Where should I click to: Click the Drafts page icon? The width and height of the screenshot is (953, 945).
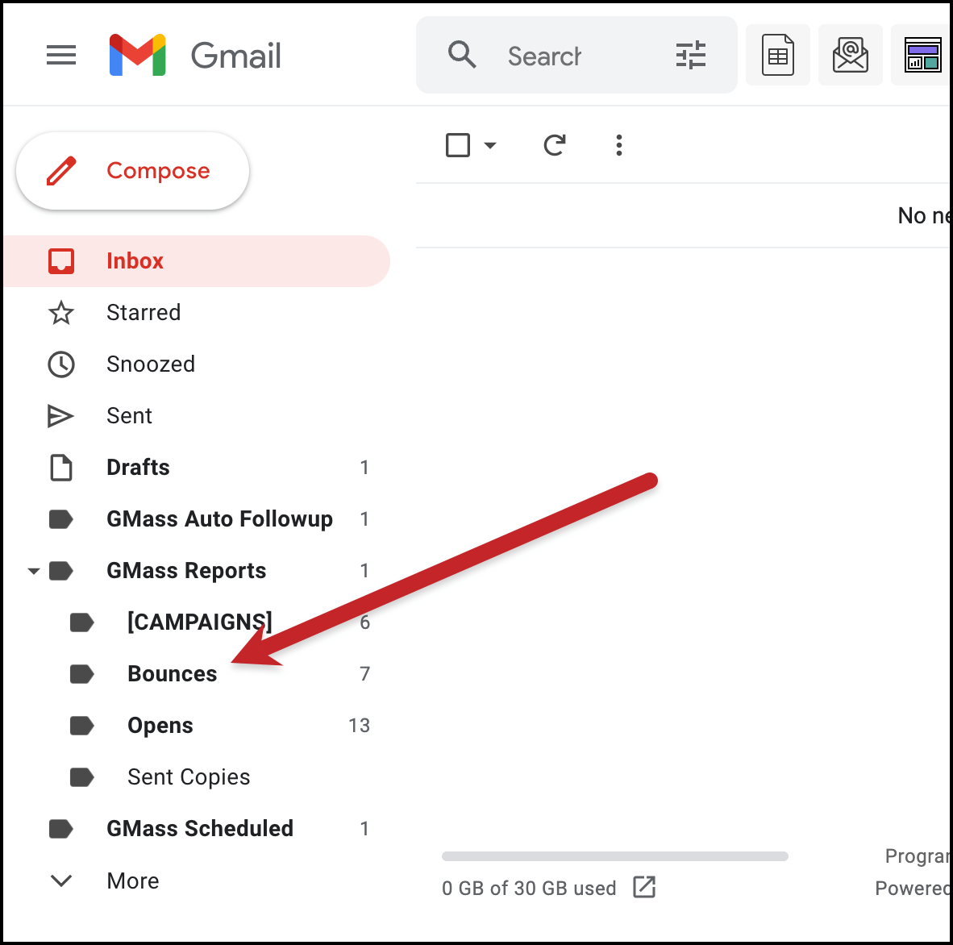pos(61,468)
